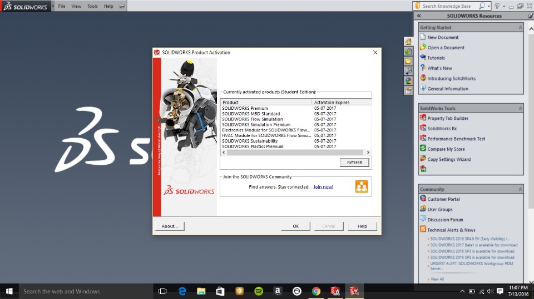Click Refresh in the activation dialog
Viewport: 534px width, 299px height.
tap(354, 163)
